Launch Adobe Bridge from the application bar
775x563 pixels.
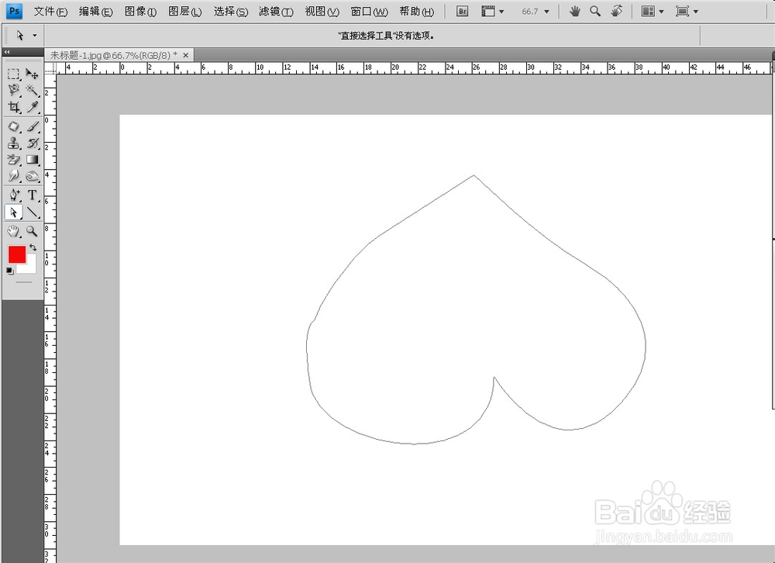coord(462,11)
